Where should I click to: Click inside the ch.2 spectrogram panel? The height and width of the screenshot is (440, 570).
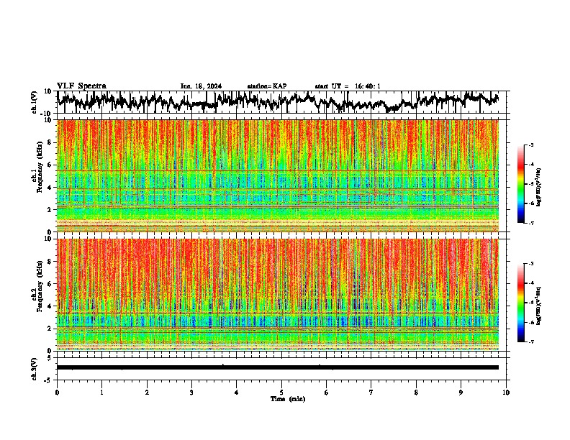(278, 295)
